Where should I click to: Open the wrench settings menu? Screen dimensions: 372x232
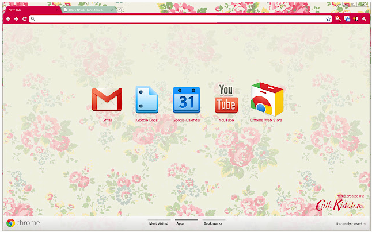pos(364,19)
